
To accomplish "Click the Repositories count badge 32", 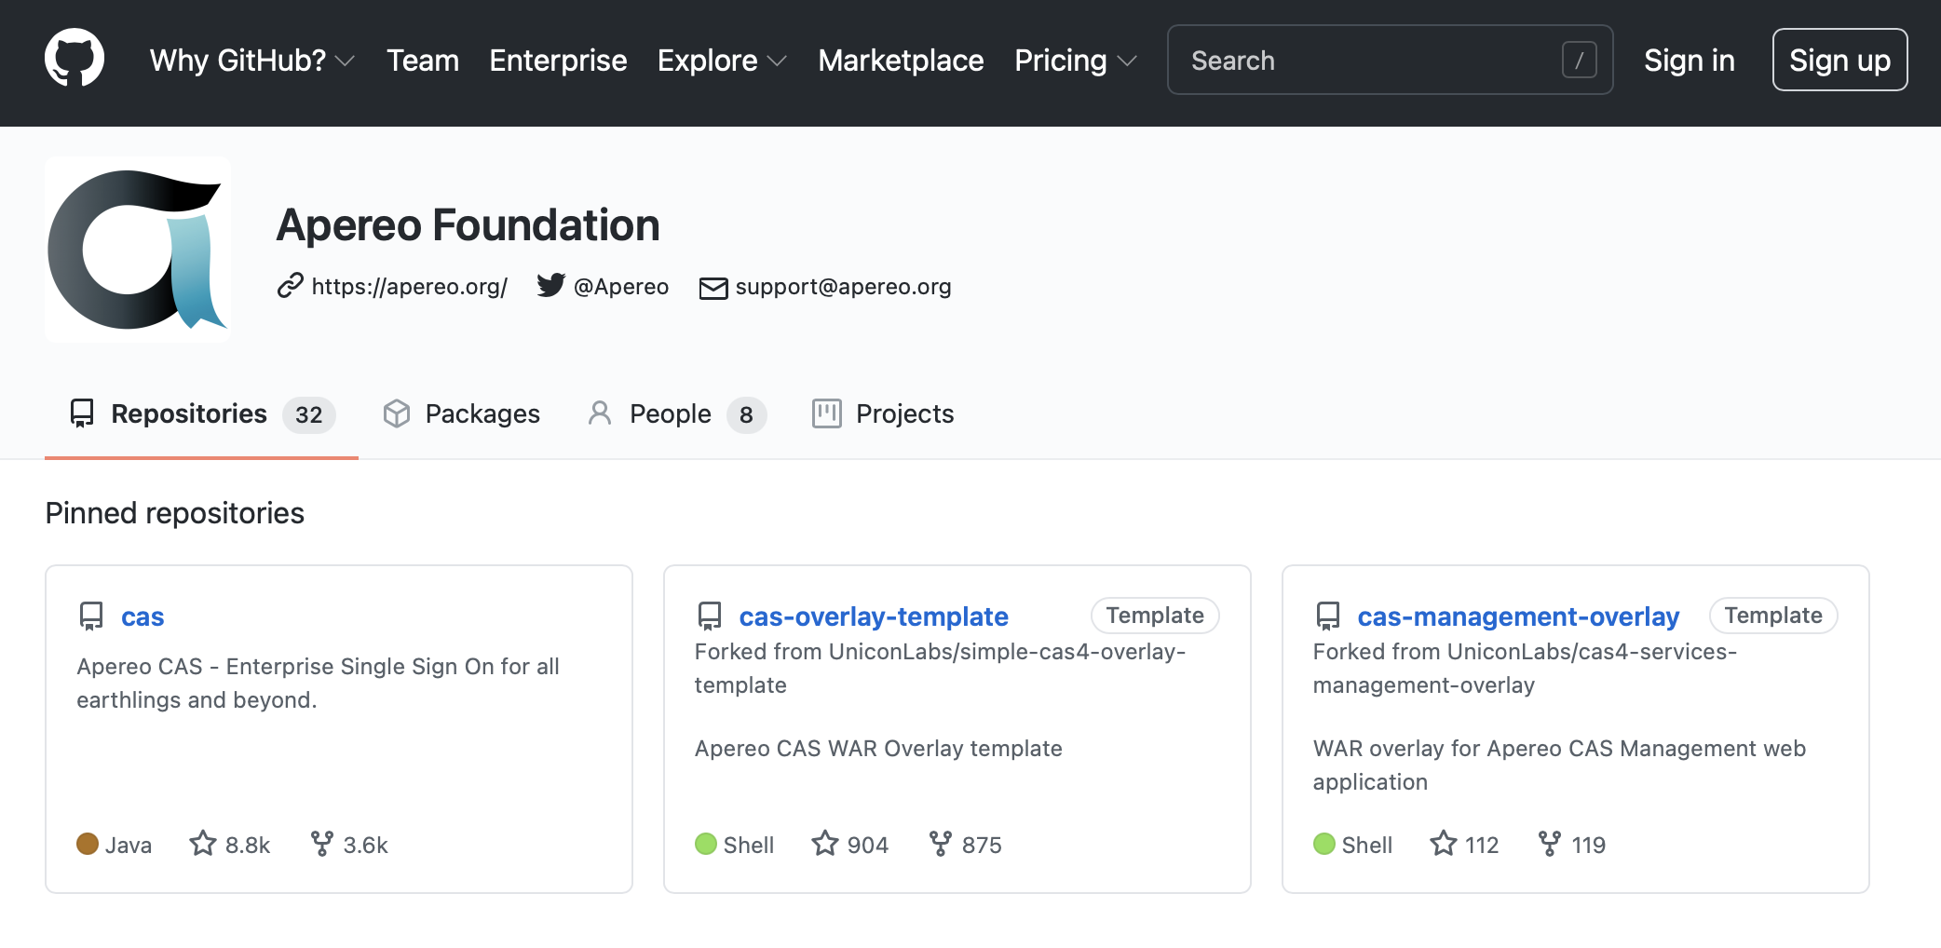I will coord(309,414).
